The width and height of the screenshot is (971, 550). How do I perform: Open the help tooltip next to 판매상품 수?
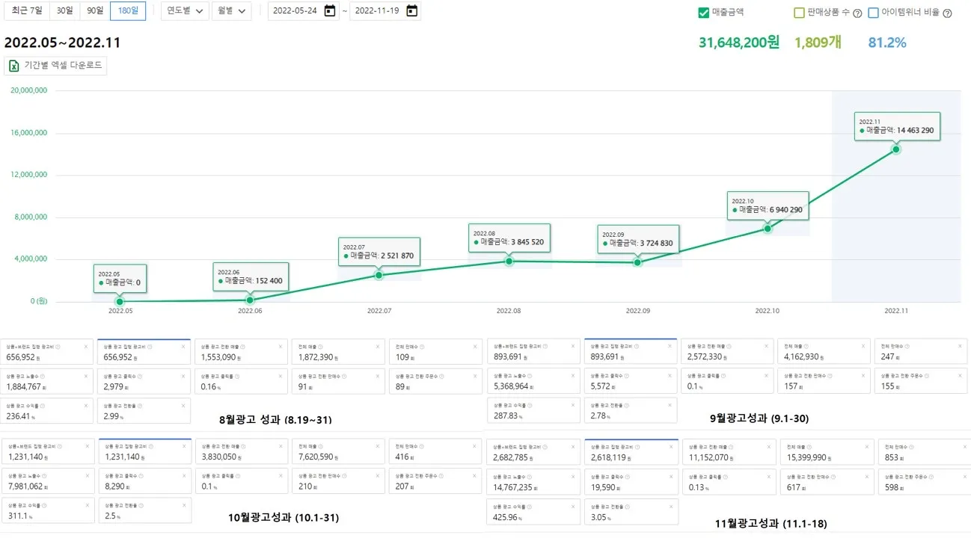click(857, 13)
